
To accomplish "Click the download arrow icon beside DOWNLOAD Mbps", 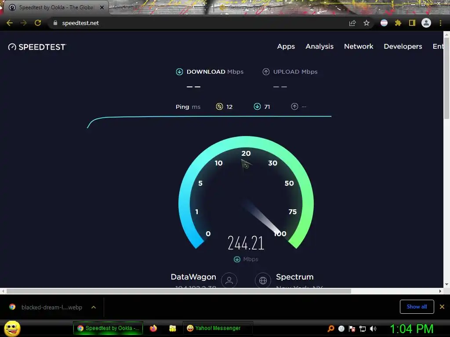I will 179,72.
